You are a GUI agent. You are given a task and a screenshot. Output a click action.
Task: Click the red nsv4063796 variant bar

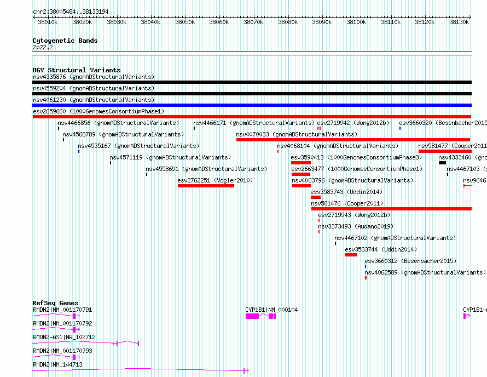click(x=302, y=186)
